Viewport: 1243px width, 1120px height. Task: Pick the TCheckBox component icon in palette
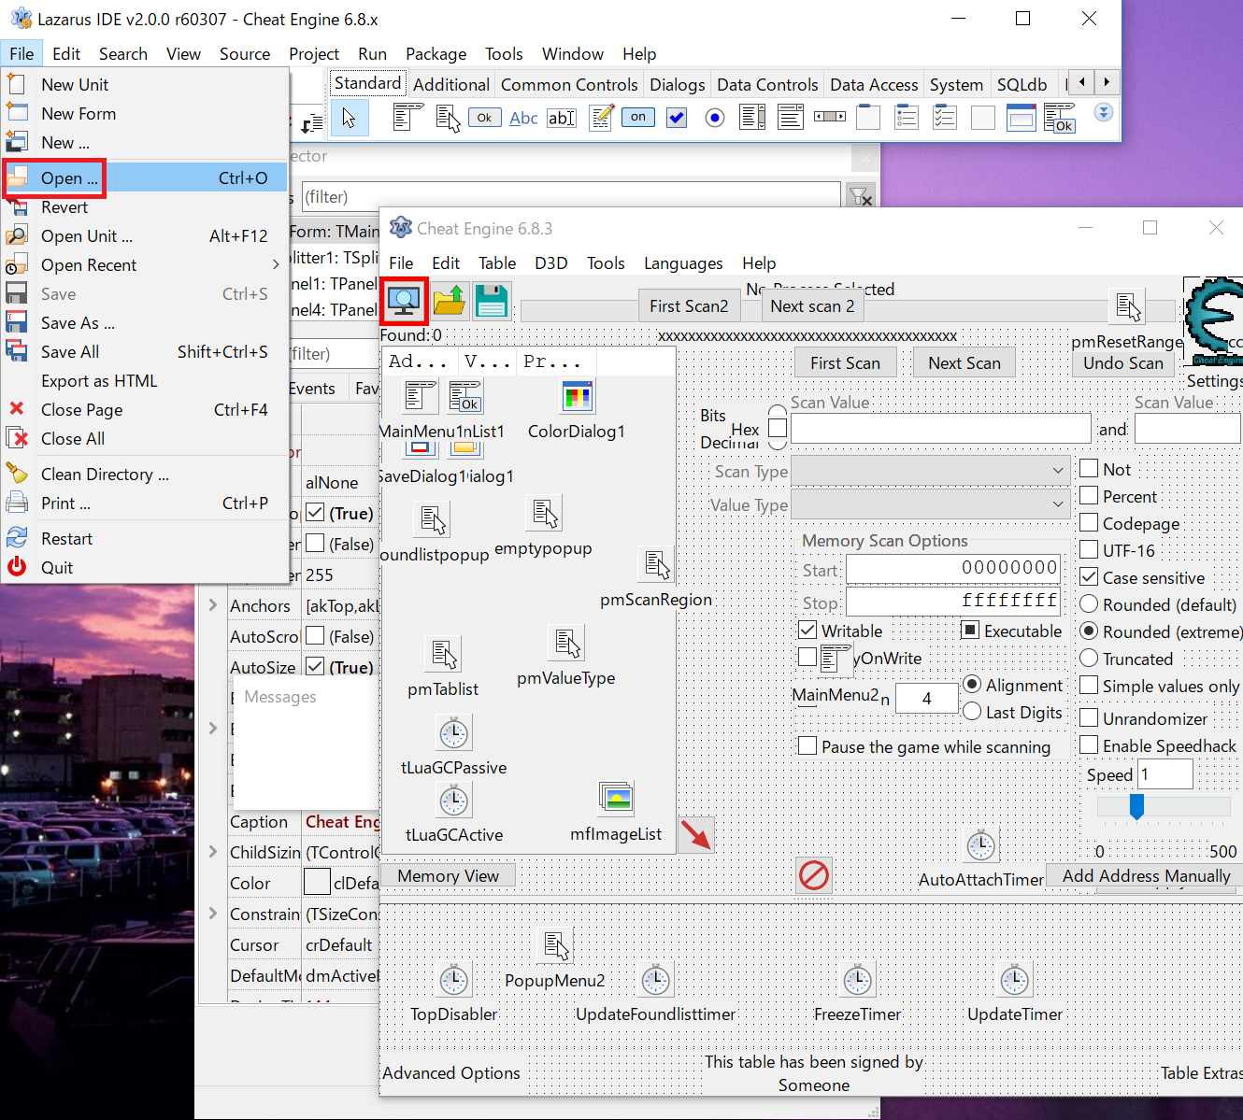[x=677, y=118]
